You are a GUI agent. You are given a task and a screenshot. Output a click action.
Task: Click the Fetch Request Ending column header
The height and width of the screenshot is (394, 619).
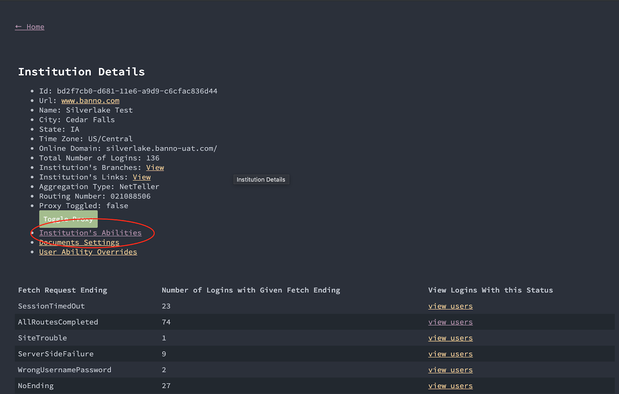[63, 290]
